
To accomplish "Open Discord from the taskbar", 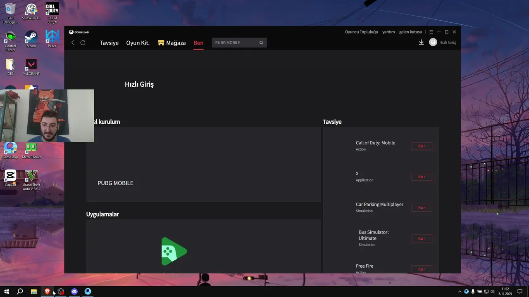I will [x=74, y=292].
